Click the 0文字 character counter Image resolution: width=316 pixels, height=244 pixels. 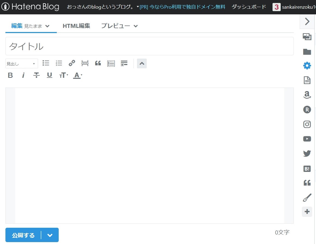tap(282, 233)
